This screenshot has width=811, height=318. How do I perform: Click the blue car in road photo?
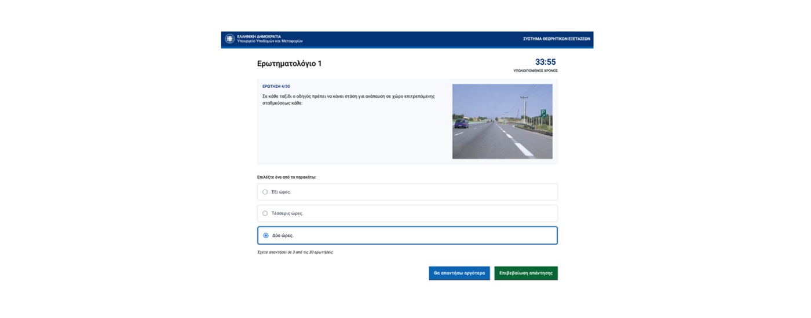point(462,123)
